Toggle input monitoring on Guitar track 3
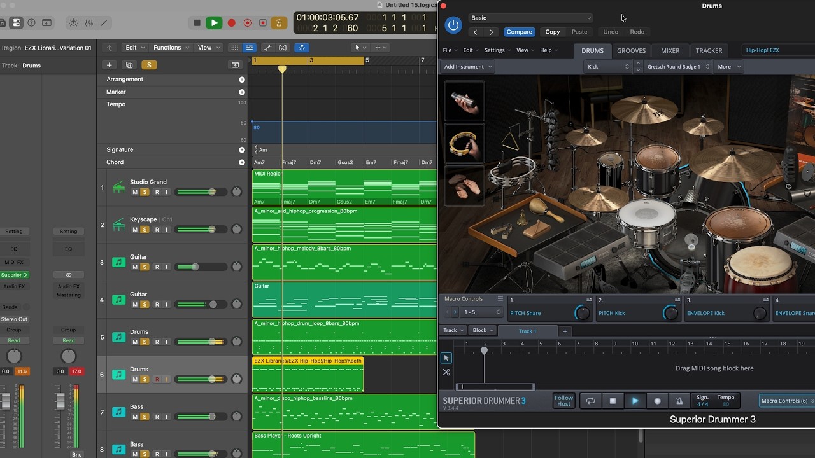This screenshot has width=815, height=458. pos(167,267)
